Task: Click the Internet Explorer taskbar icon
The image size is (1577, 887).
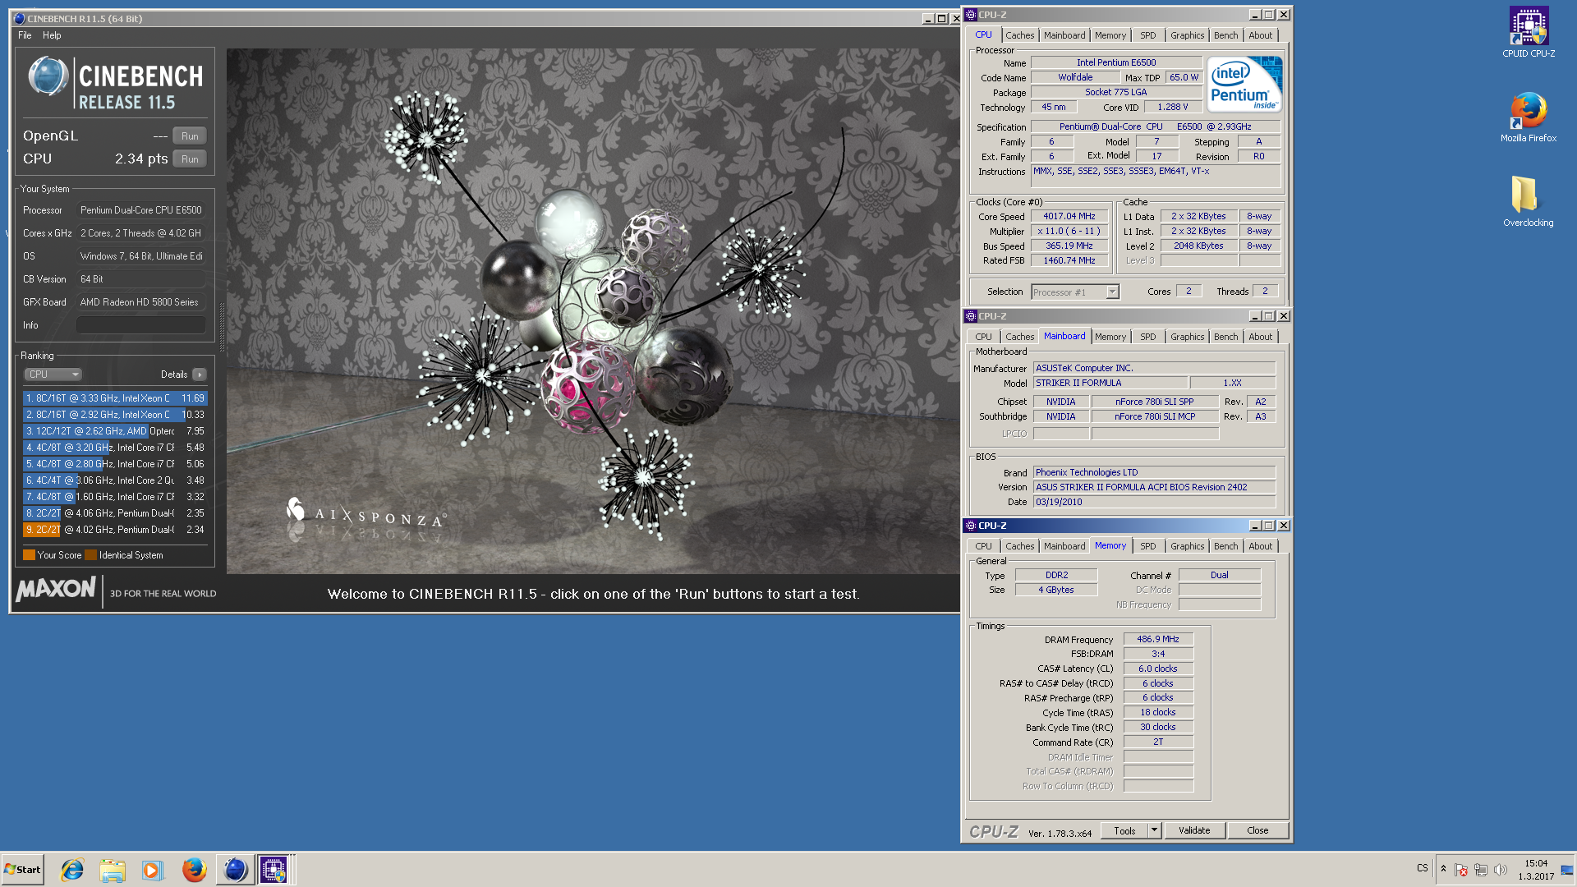Action: pos(72,870)
